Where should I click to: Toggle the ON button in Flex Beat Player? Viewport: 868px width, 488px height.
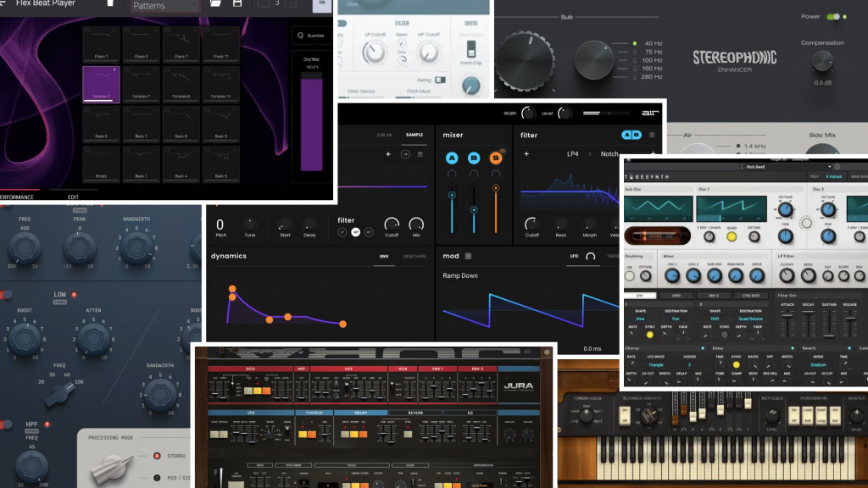tap(321, 4)
